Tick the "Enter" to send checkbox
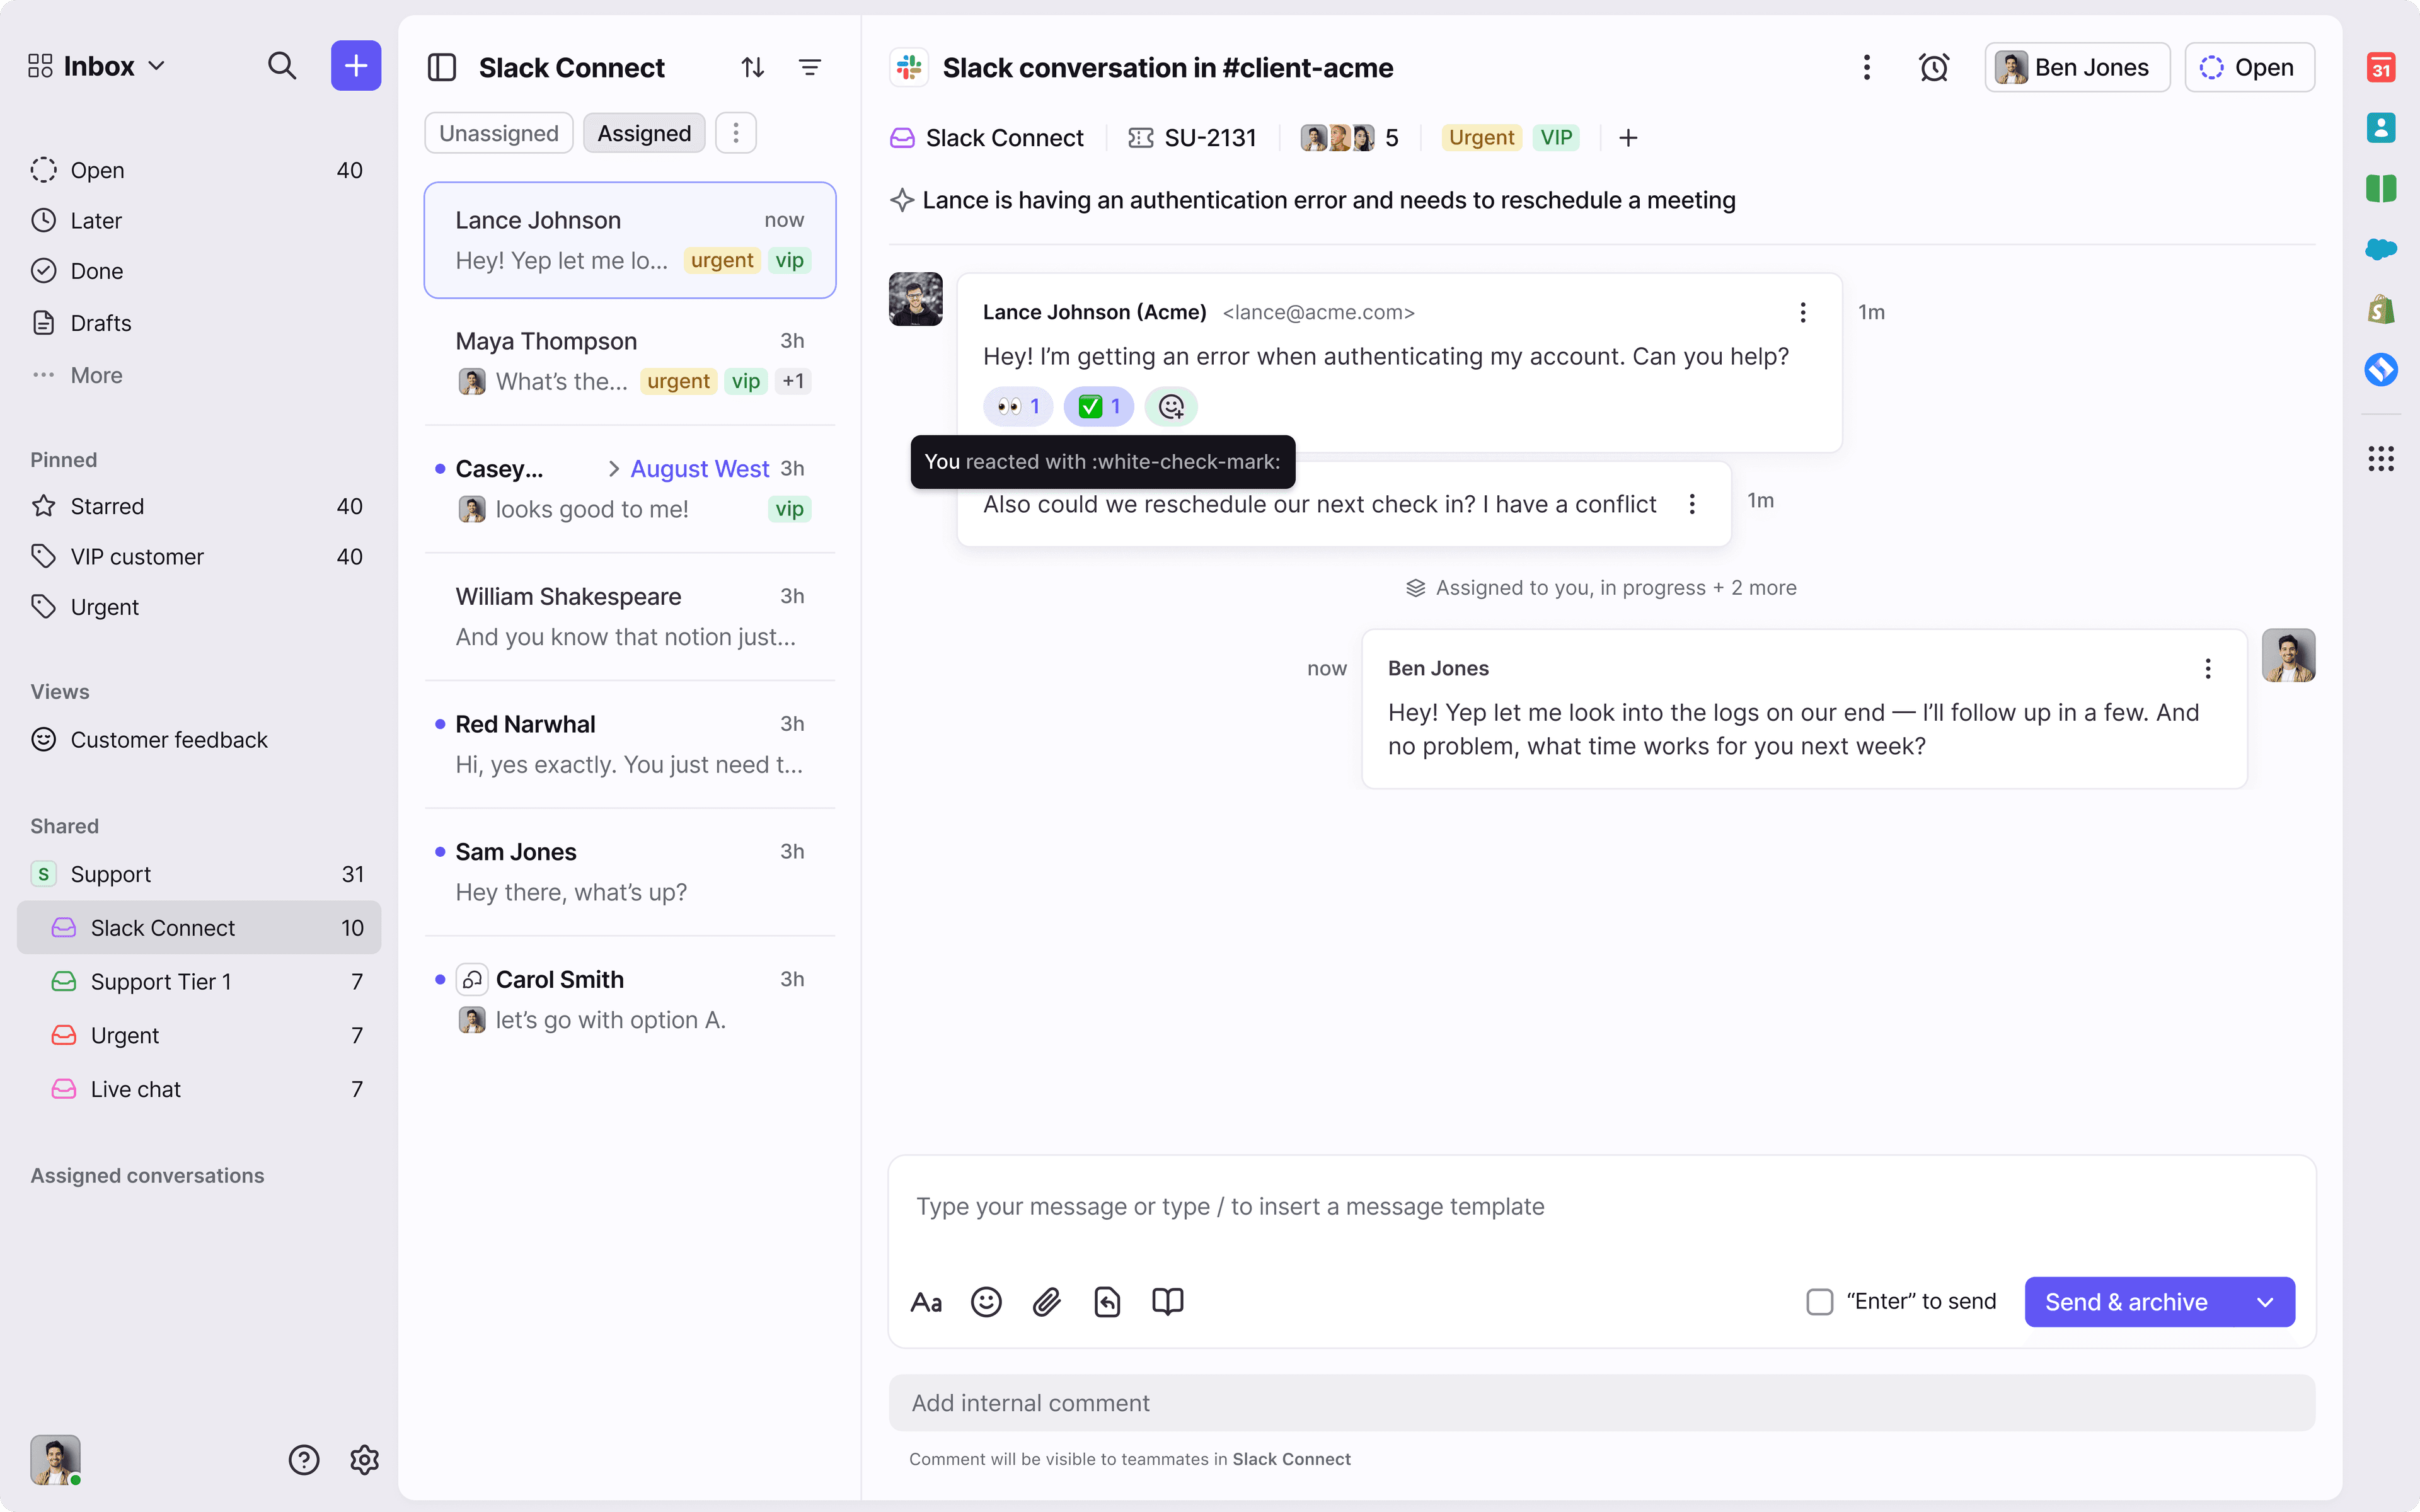The image size is (2420, 1512). tap(1819, 1302)
